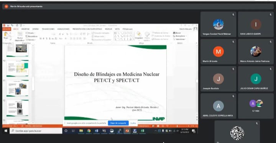Screen dimensions: 276x143
Task: Click the Windows search box
Action: click(x=36, y=131)
